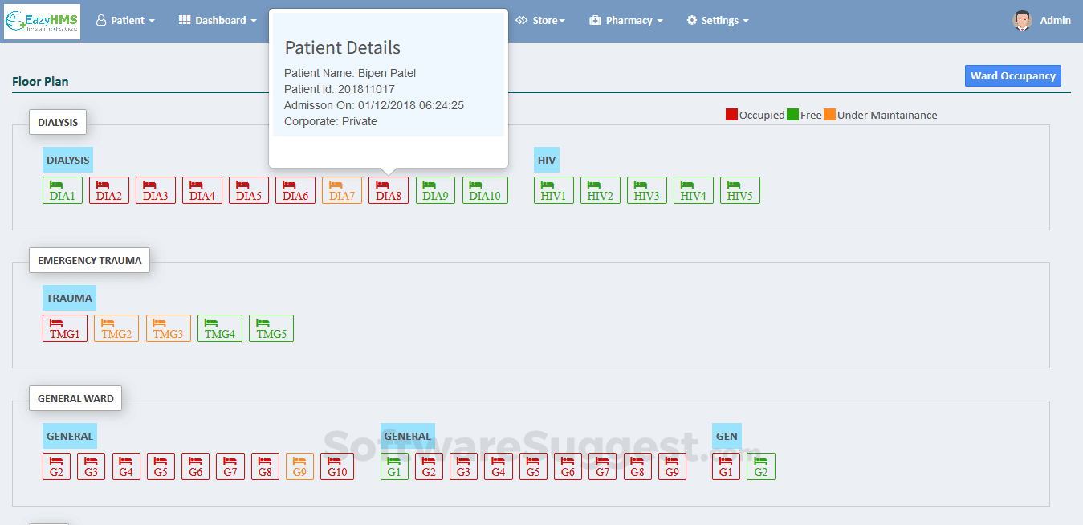This screenshot has width=1083, height=525.
Task: Click the orange Under Maintainance legend swatch
Action: (829, 115)
